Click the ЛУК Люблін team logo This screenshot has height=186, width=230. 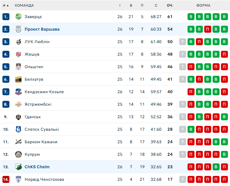18,42
